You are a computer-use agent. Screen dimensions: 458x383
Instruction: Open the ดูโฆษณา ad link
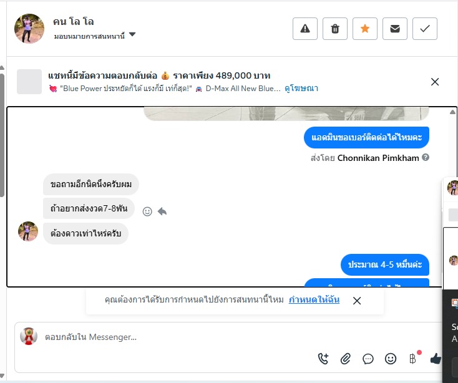[301, 88]
